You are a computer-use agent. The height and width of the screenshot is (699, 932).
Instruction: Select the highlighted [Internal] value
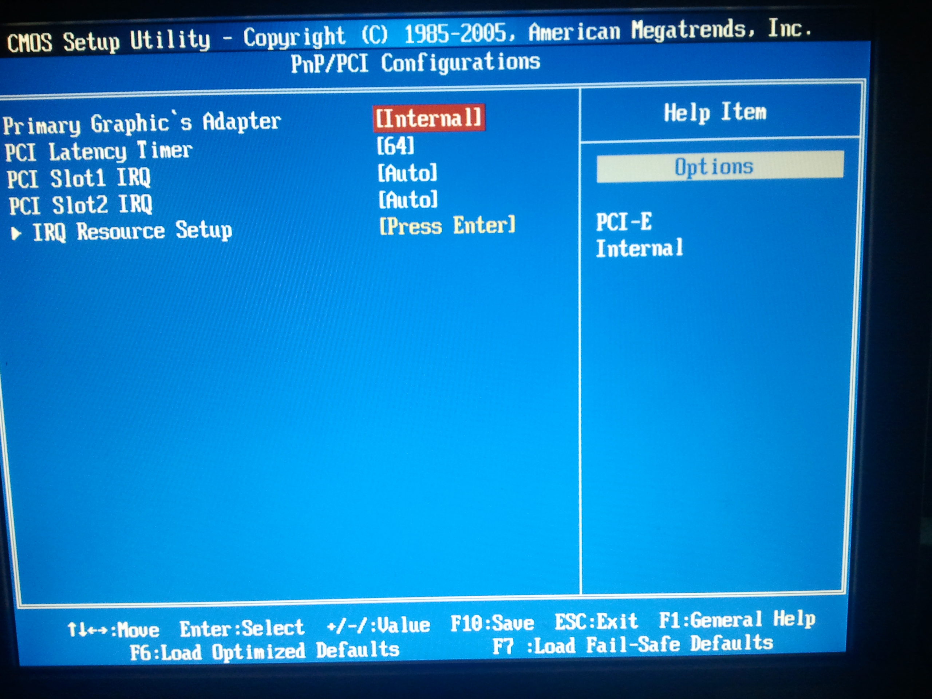[x=429, y=118]
